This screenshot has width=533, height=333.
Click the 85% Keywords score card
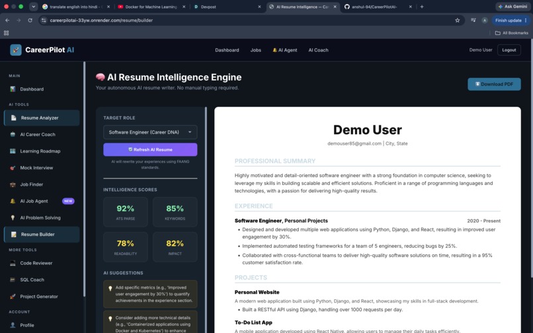pyautogui.click(x=175, y=212)
